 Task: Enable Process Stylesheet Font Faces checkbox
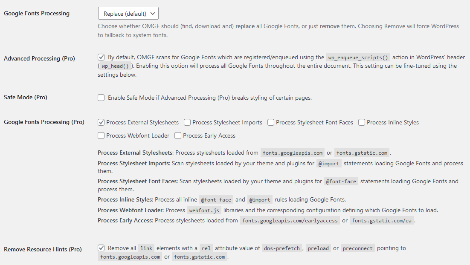271,122
